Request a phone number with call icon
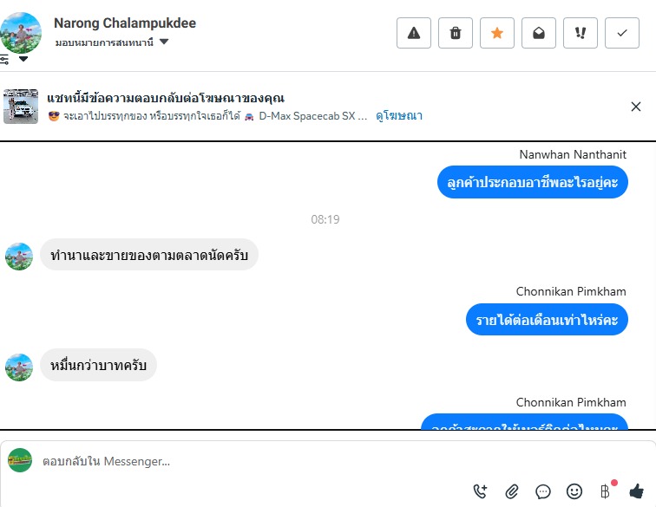Image resolution: width=656 pixels, height=507 pixels. click(481, 491)
